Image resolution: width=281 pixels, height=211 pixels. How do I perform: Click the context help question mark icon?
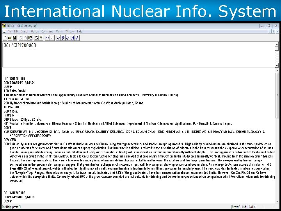[x=41, y=38]
